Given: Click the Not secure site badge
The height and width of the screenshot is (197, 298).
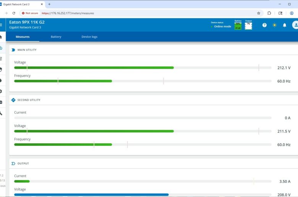Looking at the screenshot, I should click(x=30, y=13).
